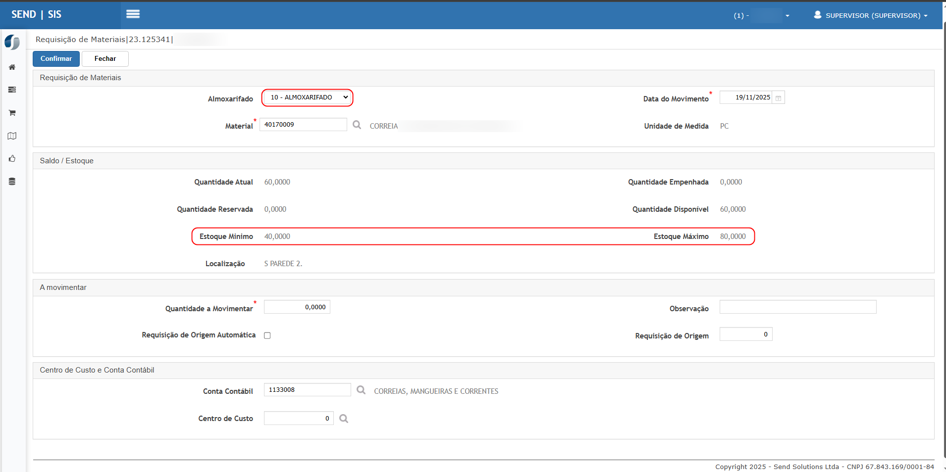Open the database stack sidebar icon

[12, 182]
